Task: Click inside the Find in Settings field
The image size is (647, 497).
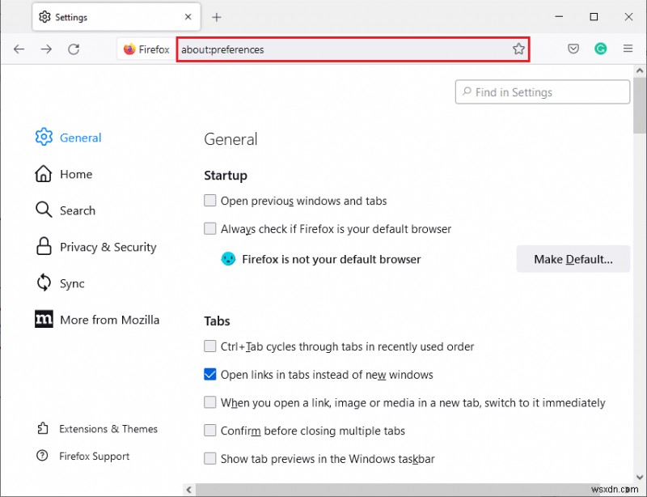Action: tap(542, 91)
